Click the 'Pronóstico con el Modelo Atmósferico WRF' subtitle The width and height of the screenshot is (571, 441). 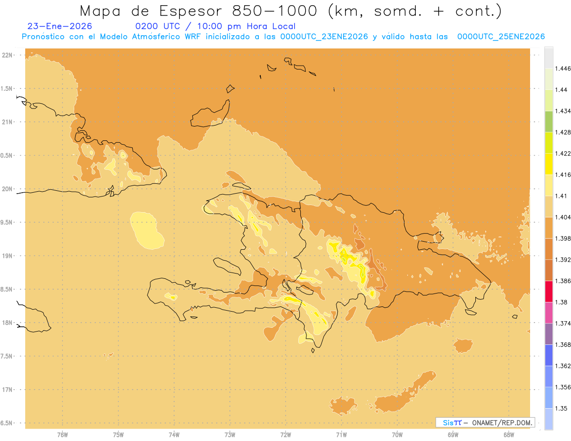click(x=112, y=37)
